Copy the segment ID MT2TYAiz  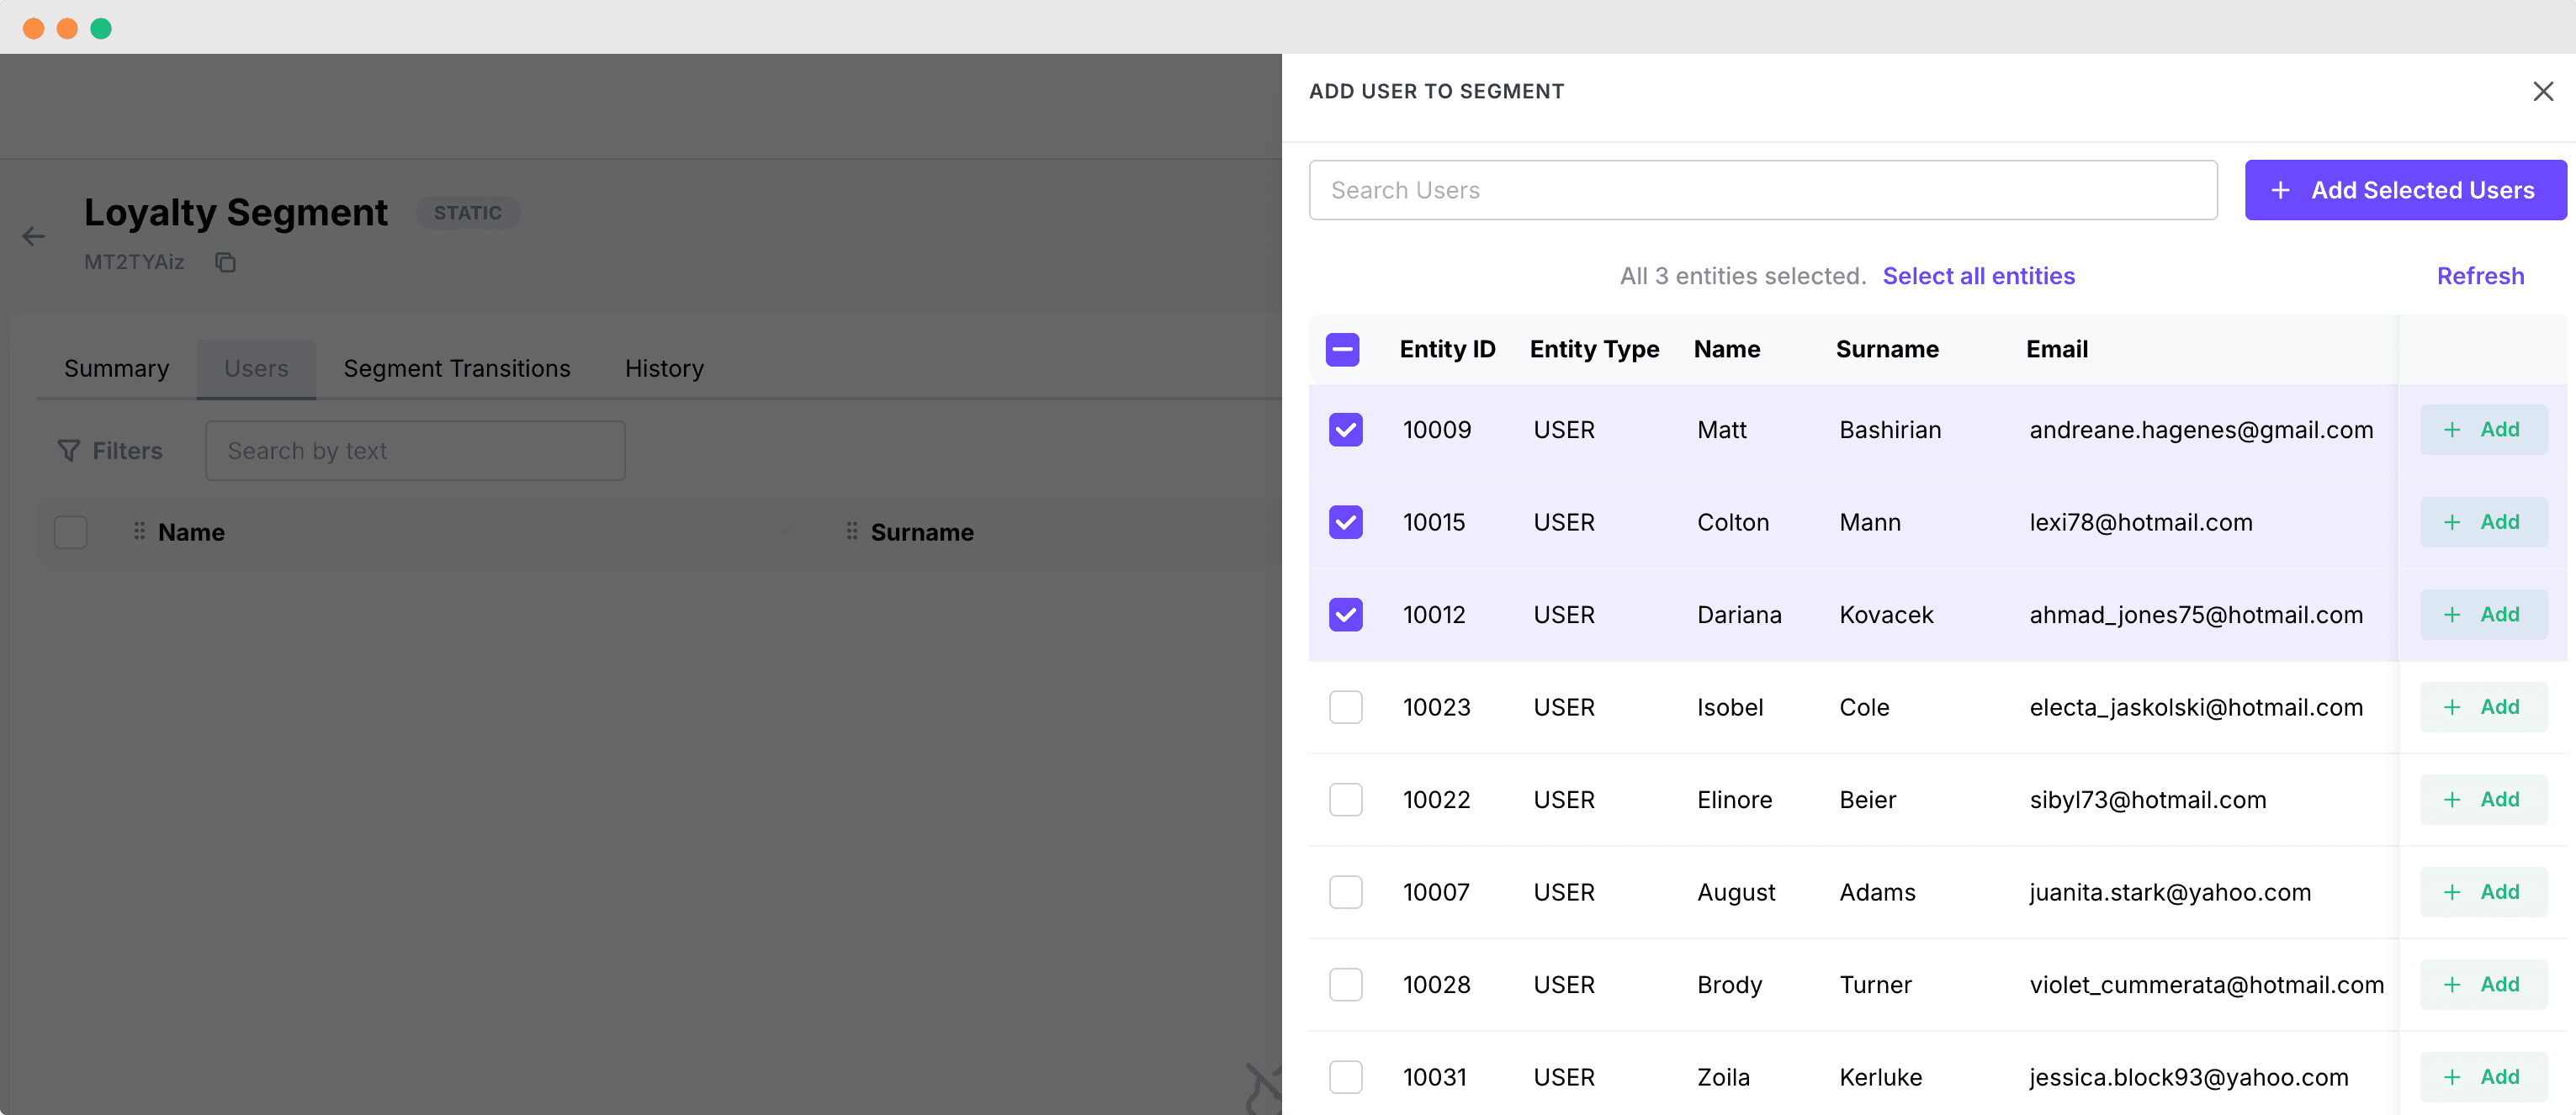[226, 262]
